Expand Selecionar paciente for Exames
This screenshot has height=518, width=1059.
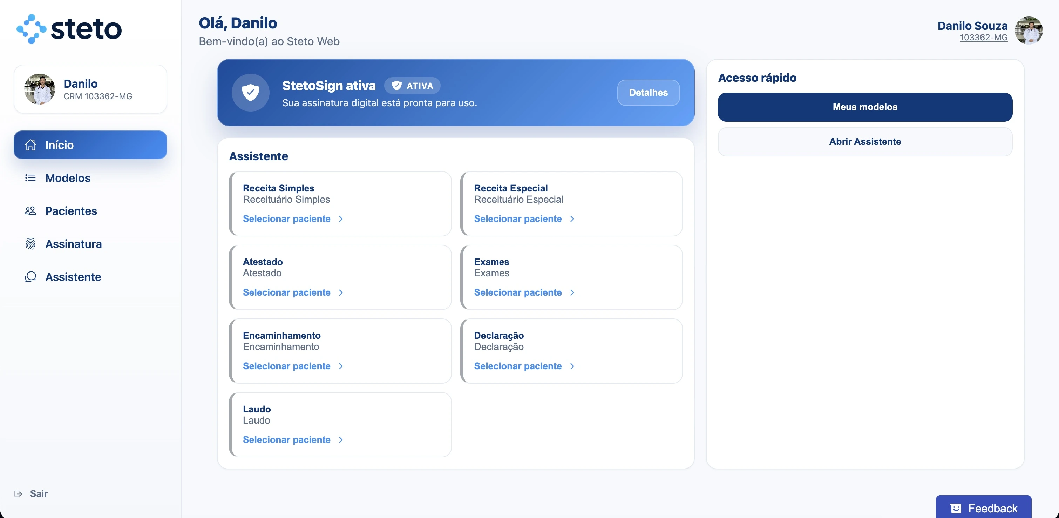point(524,292)
